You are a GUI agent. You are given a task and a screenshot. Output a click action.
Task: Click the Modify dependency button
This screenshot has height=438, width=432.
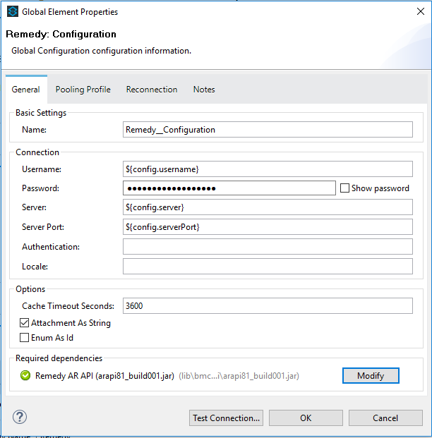pyautogui.click(x=371, y=375)
